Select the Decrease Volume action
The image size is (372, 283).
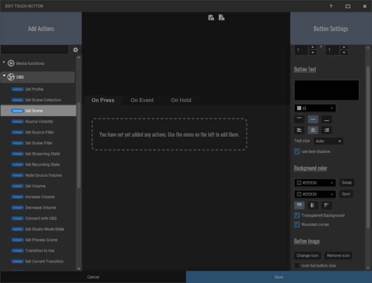point(38,207)
